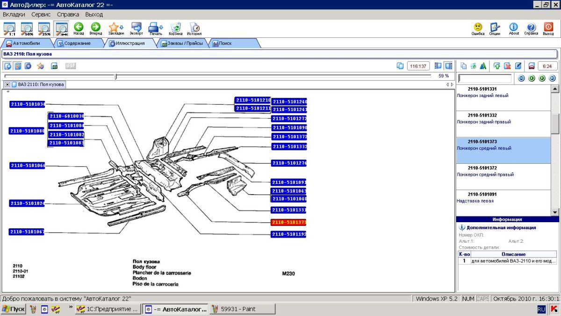Click the parts list scroll down arrow
Viewport: 561px width, 316px height.
tap(555, 212)
